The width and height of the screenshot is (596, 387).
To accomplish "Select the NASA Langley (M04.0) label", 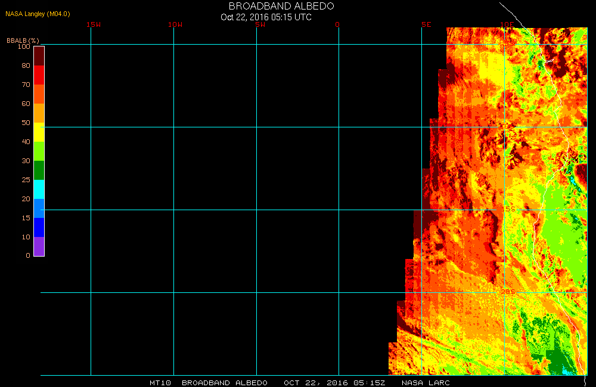I will pyautogui.click(x=33, y=14).
